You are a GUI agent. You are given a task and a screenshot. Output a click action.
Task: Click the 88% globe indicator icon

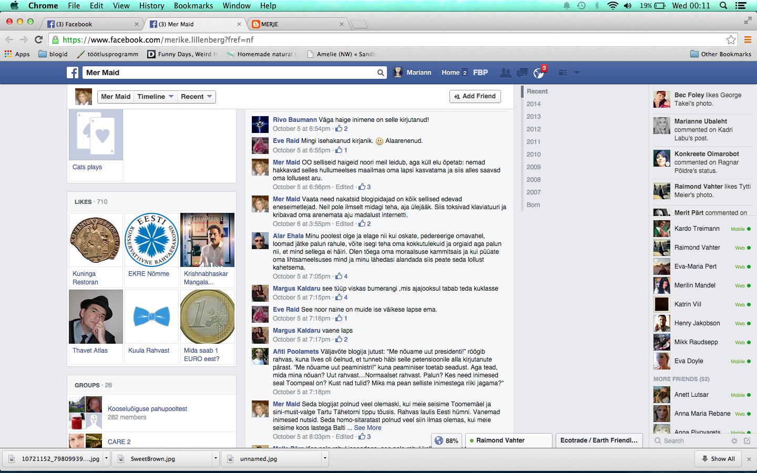(x=439, y=440)
